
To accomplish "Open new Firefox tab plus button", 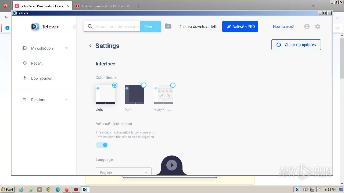I will pyautogui.click(x=138, y=6).
